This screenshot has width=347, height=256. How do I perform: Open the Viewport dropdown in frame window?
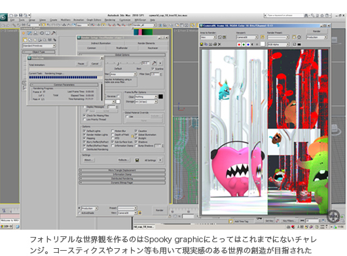tap(247, 37)
